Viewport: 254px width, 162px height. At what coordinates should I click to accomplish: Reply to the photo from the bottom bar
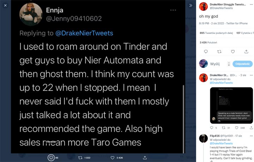pos(52,157)
